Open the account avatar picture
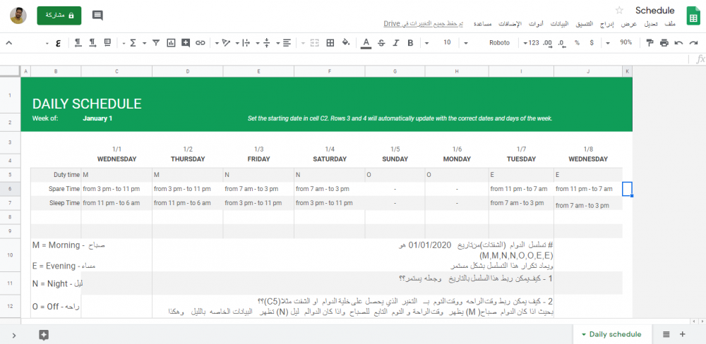This screenshot has width=706, height=344. (x=18, y=16)
